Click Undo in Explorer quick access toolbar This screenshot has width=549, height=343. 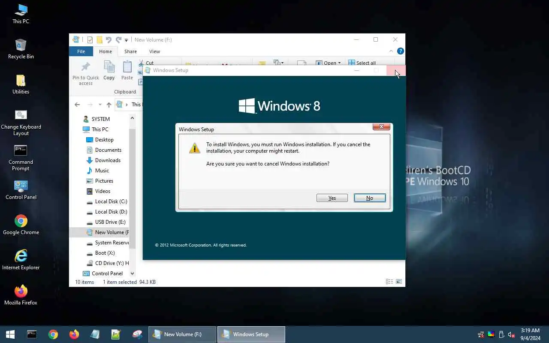pos(109,40)
